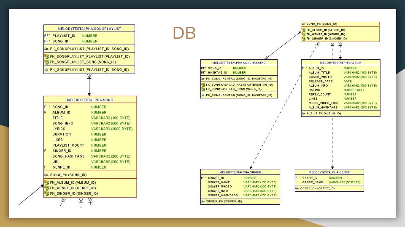Click the key icon beside ALBUM_PK

[304, 113]
